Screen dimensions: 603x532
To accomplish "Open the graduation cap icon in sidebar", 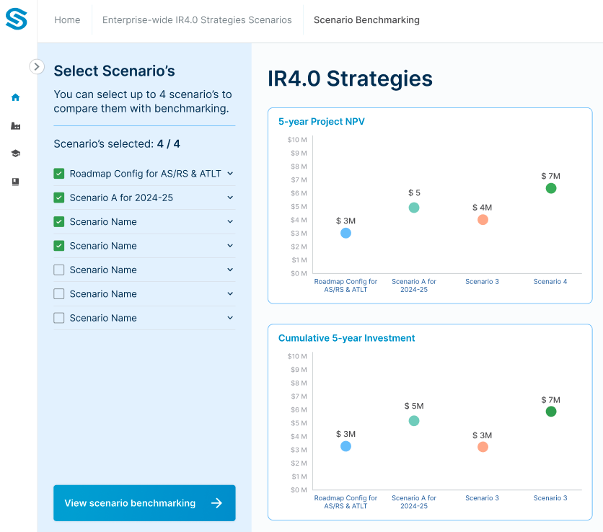I will (x=16, y=154).
